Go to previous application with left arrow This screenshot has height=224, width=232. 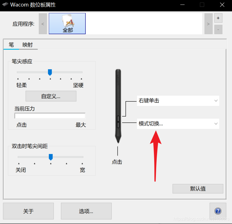coord(43,24)
